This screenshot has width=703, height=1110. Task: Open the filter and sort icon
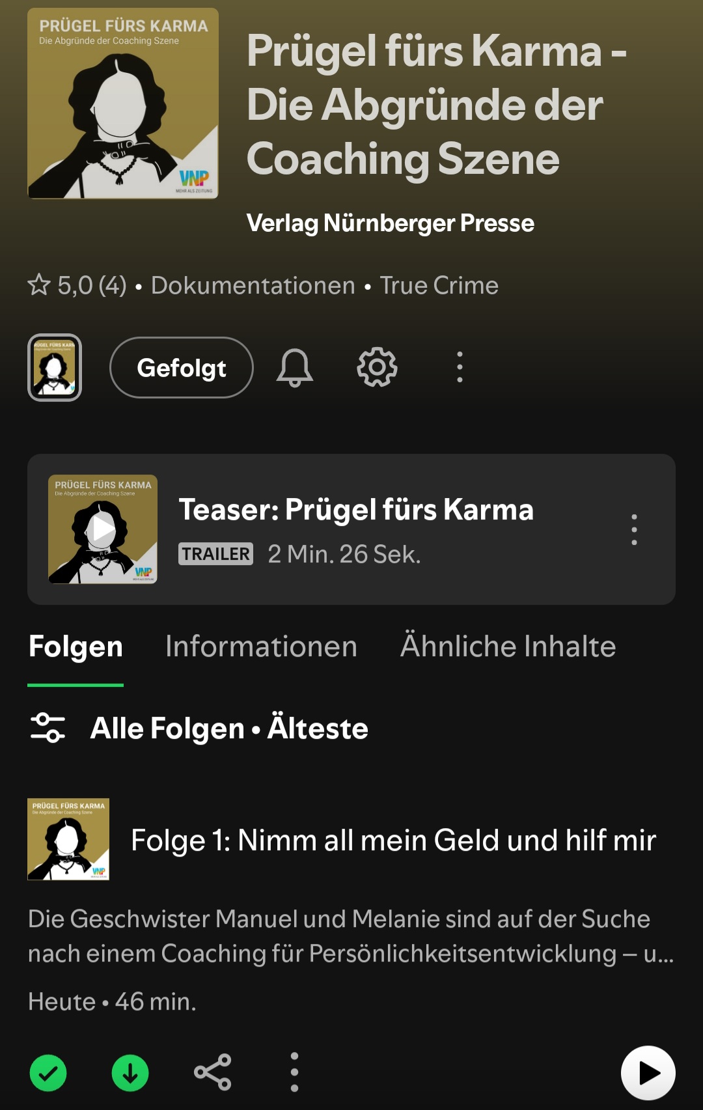[x=48, y=728]
